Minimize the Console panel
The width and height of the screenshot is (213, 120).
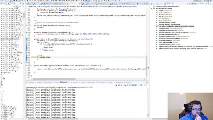144,82
